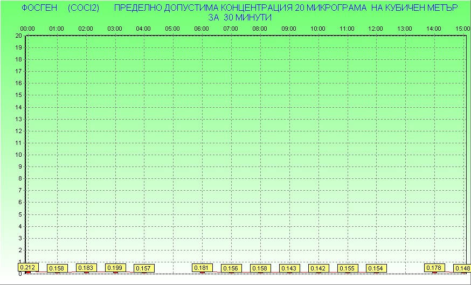The height and width of the screenshot is (285, 471).
Task: Select the 0.143 data label
Action: [289, 268]
